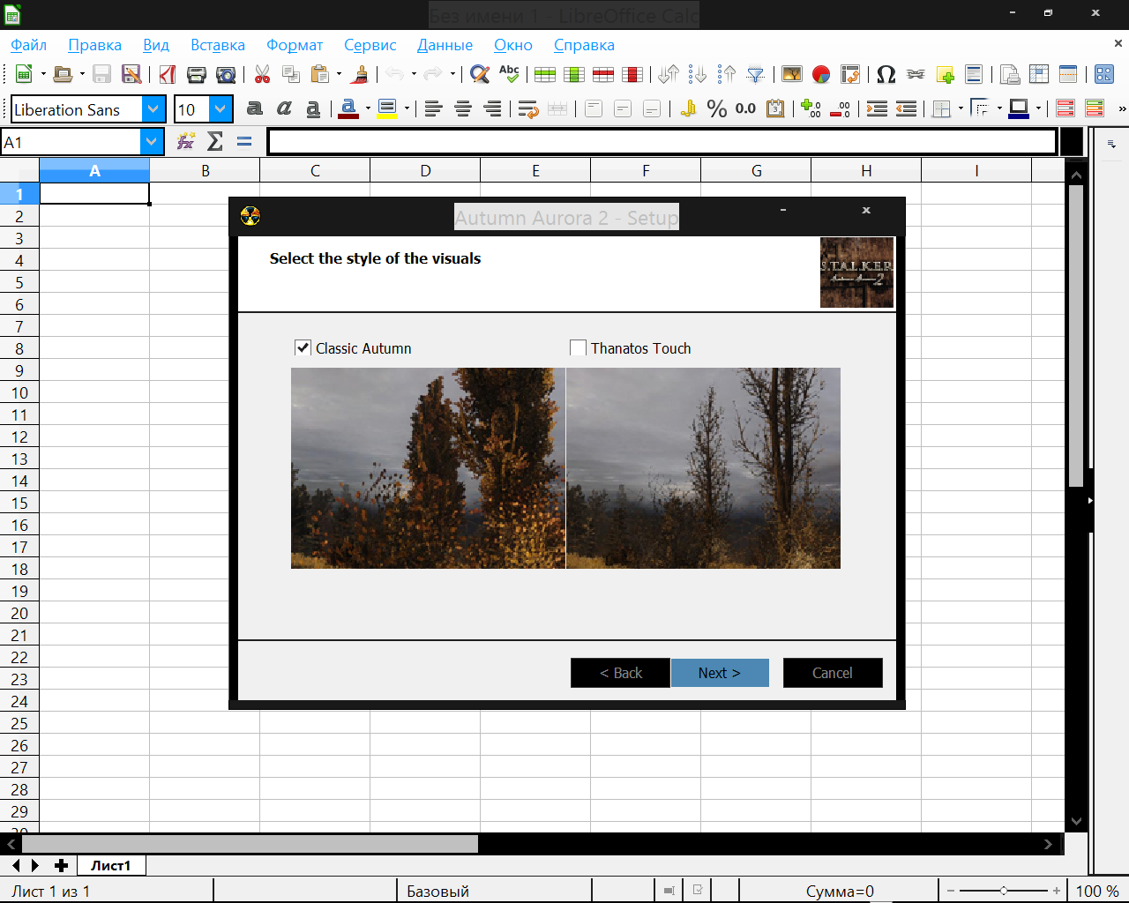The image size is (1129, 903).
Task: Go Back in the Setup wizard
Action: (x=621, y=673)
